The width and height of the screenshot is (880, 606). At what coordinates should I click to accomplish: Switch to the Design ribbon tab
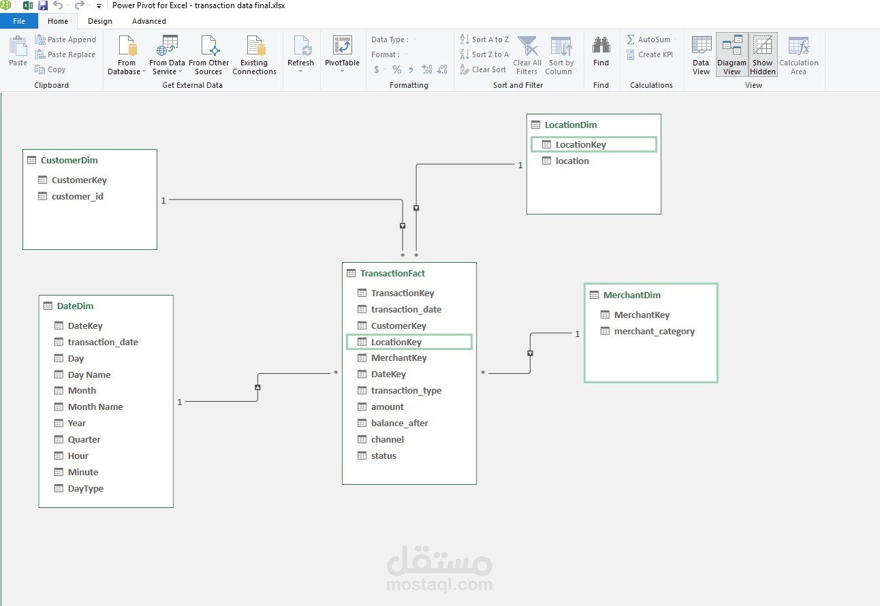(x=99, y=21)
